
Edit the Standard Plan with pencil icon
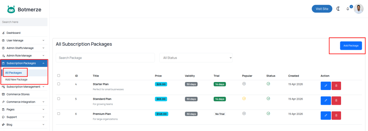coord(326,101)
